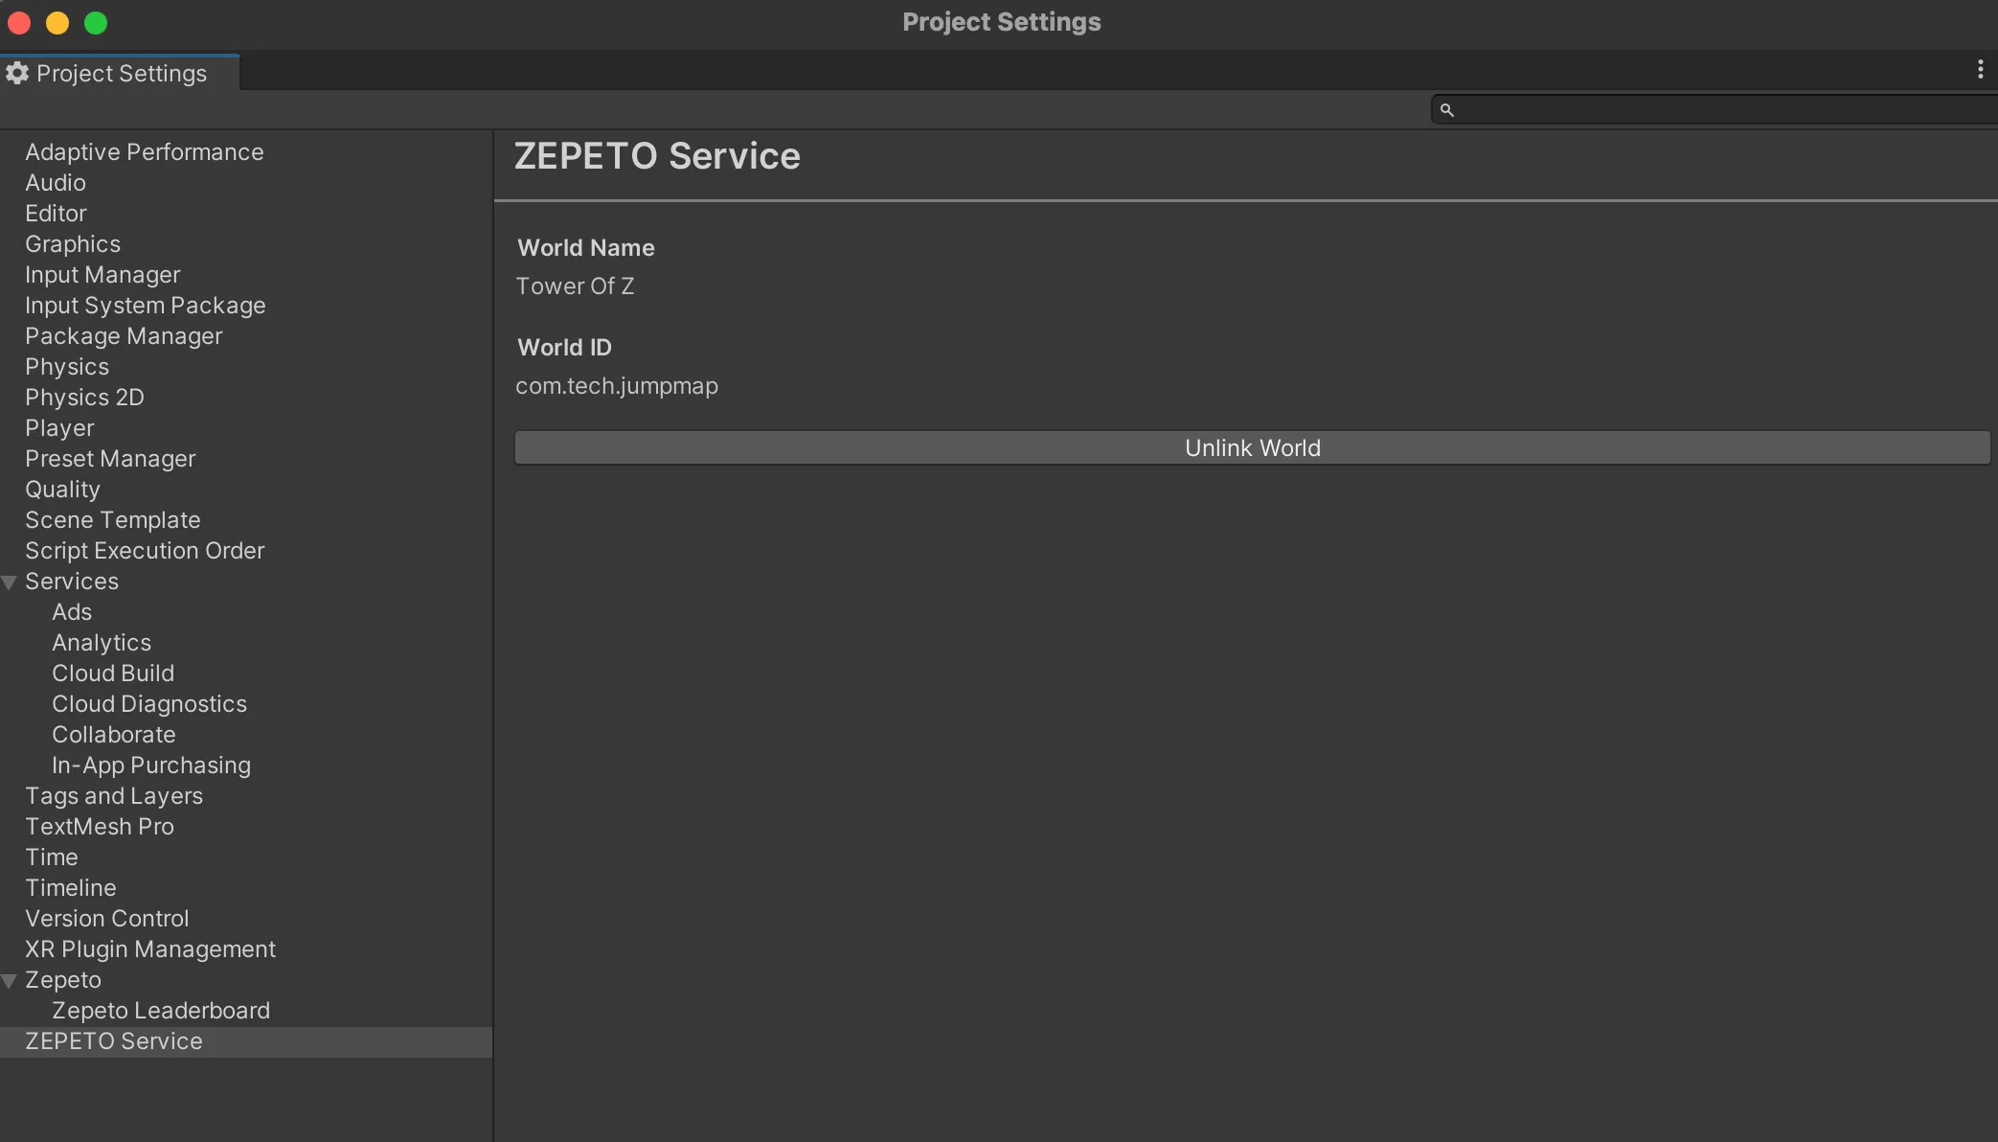Select XR Plugin Management
Viewport: 1998px width, 1142px height.
tap(150, 949)
